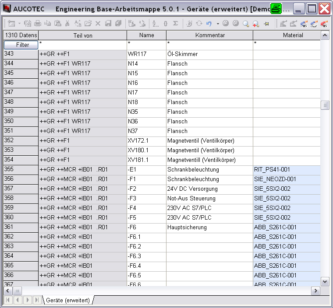Click the 'RIT_PS41-001' material cell

pyautogui.click(x=287, y=170)
